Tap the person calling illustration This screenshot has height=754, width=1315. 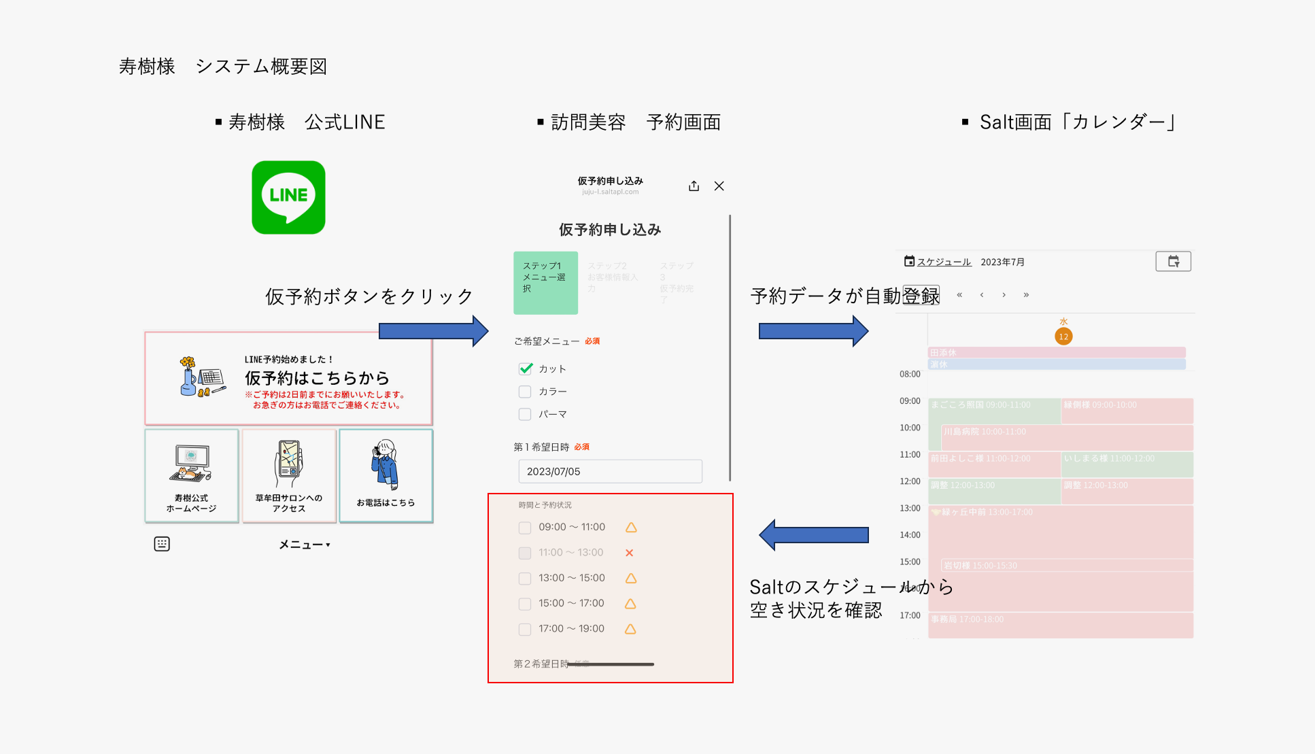point(385,464)
